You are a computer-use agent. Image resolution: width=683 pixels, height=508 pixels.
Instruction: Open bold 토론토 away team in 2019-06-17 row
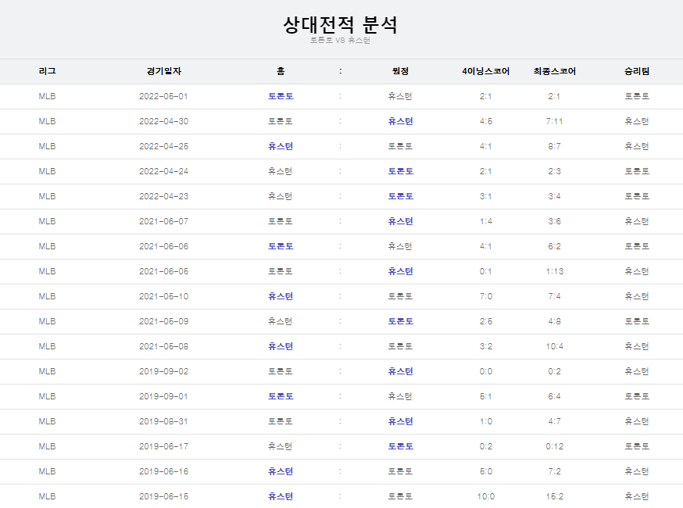[400, 446]
